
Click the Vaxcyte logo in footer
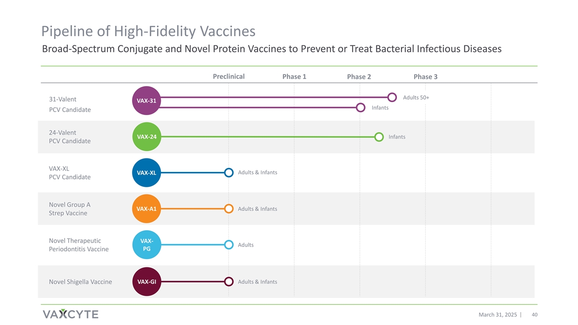click(x=70, y=314)
